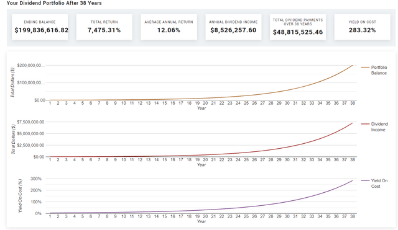Click the Total Dividend Payments Over 38 Years label
This screenshot has width=398, height=230.
click(x=298, y=22)
